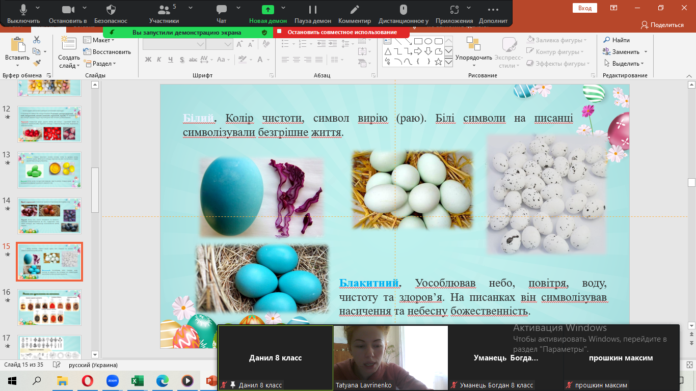696x391 pixels.
Task: Expand the Заменить dropdown arrow
Action: coord(646,52)
